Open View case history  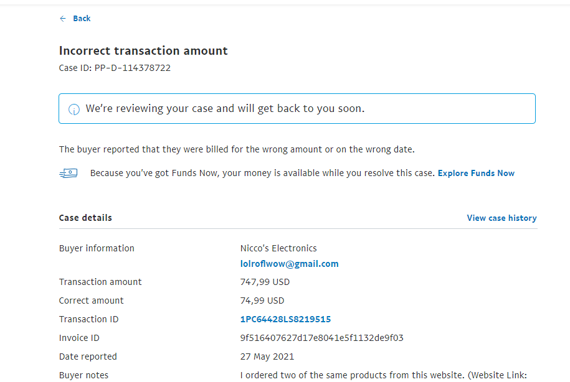[501, 218]
